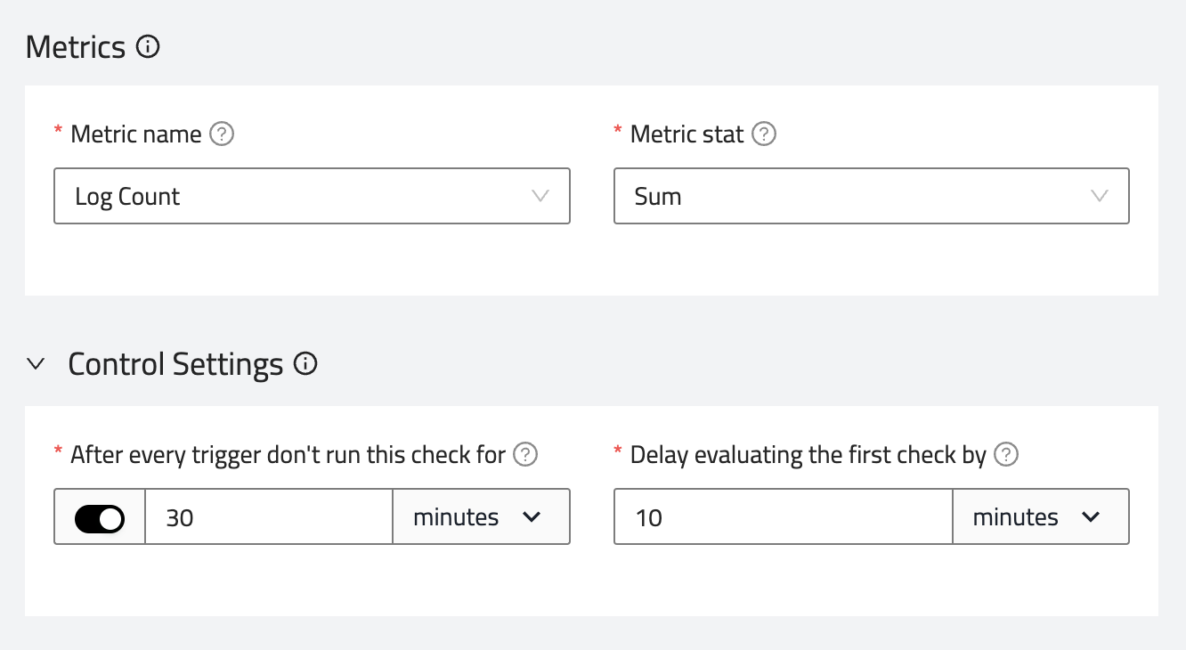Click the info icon beside Control Settings
Viewport: 1186px width, 650px height.
(305, 364)
